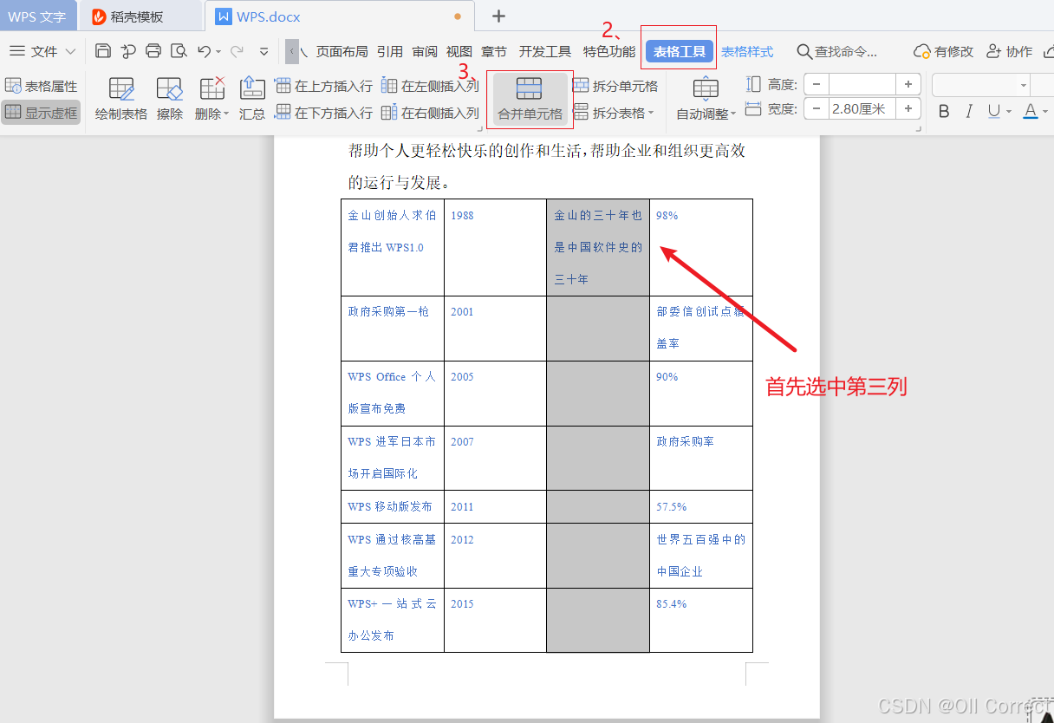The height and width of the screenshot is (723, 1054).
Task: Apply font color with A icon
Action: tap(1030, 111)
